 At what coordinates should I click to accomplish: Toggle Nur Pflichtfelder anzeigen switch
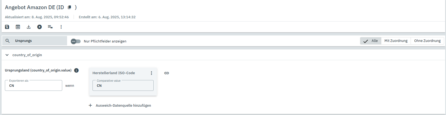(76, 41)
